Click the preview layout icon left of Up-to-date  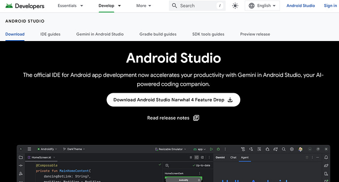pos(167,165)
